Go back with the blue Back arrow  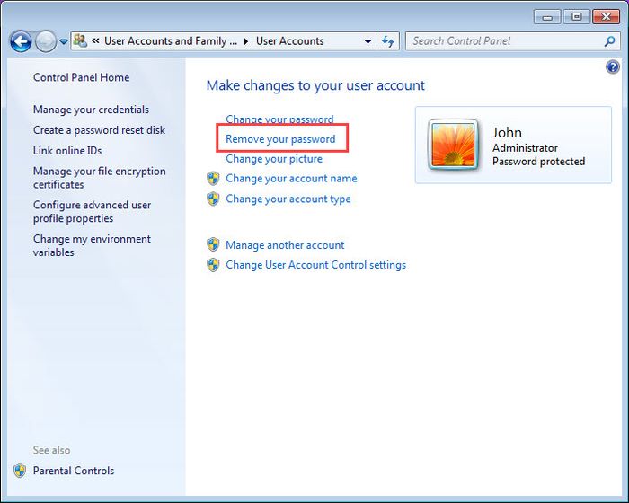21,41
